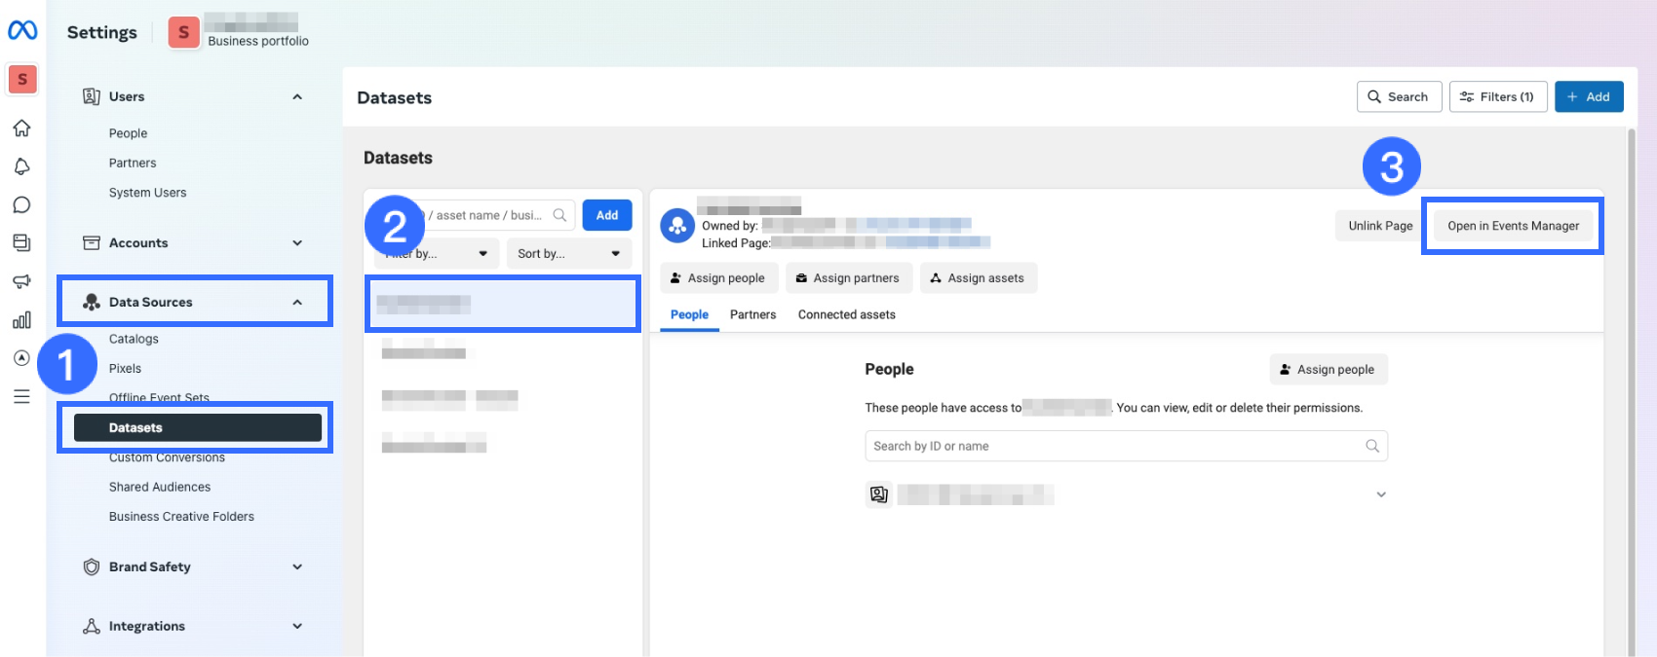The width and height of the screenshot is (1657, 657).
Task: Open Filters (1) button
Action: pos(1498,96)
